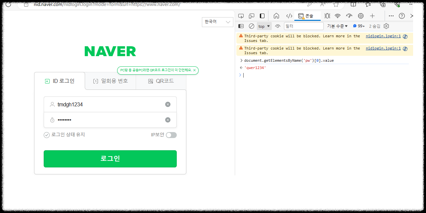Switch to the 일회용 번호 tab
The image size is (426, 213).
[x=111, y=81]
